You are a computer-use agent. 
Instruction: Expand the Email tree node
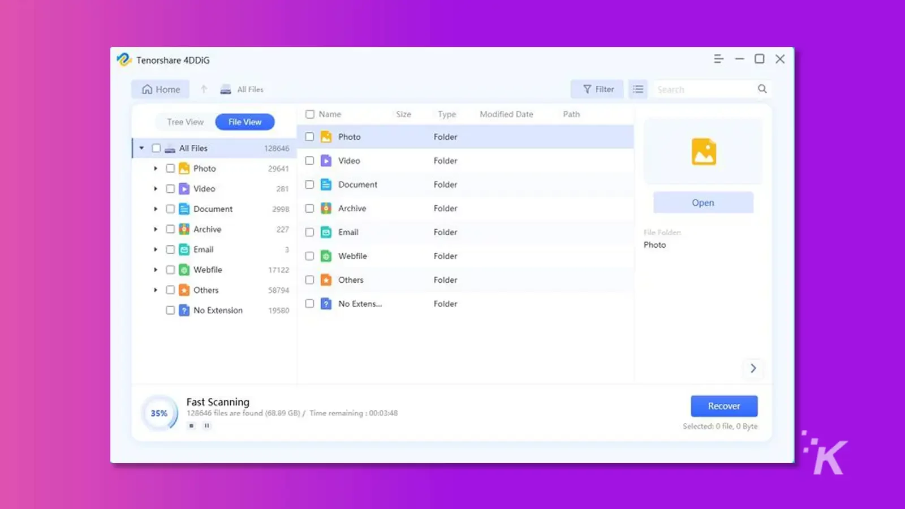(x=156, y=249)
